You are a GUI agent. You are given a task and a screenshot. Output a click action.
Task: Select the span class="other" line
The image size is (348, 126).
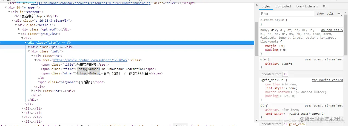pyautogui.click(x=102, y=73)
